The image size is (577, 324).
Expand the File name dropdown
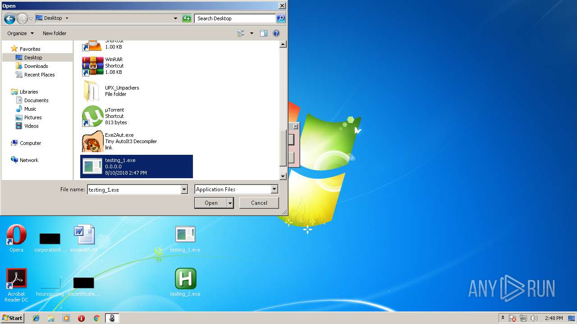[184, 189]
